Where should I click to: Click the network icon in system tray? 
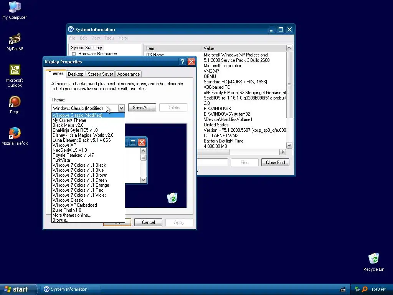[x=357, y=289]
